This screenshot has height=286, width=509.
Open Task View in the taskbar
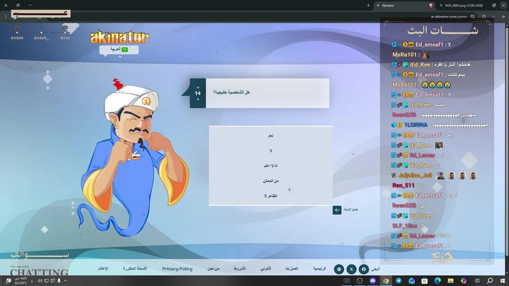477,281
